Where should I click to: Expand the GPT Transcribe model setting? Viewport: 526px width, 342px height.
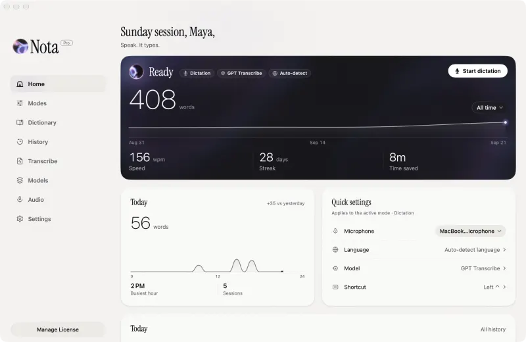coord(483,268)
